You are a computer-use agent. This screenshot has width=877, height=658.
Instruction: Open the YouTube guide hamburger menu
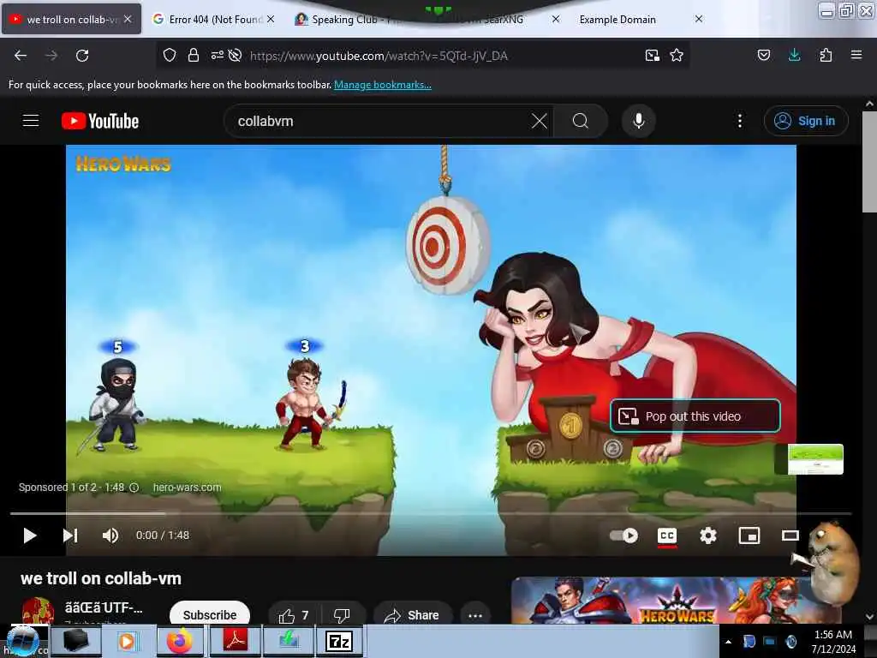tap(31, 120)
